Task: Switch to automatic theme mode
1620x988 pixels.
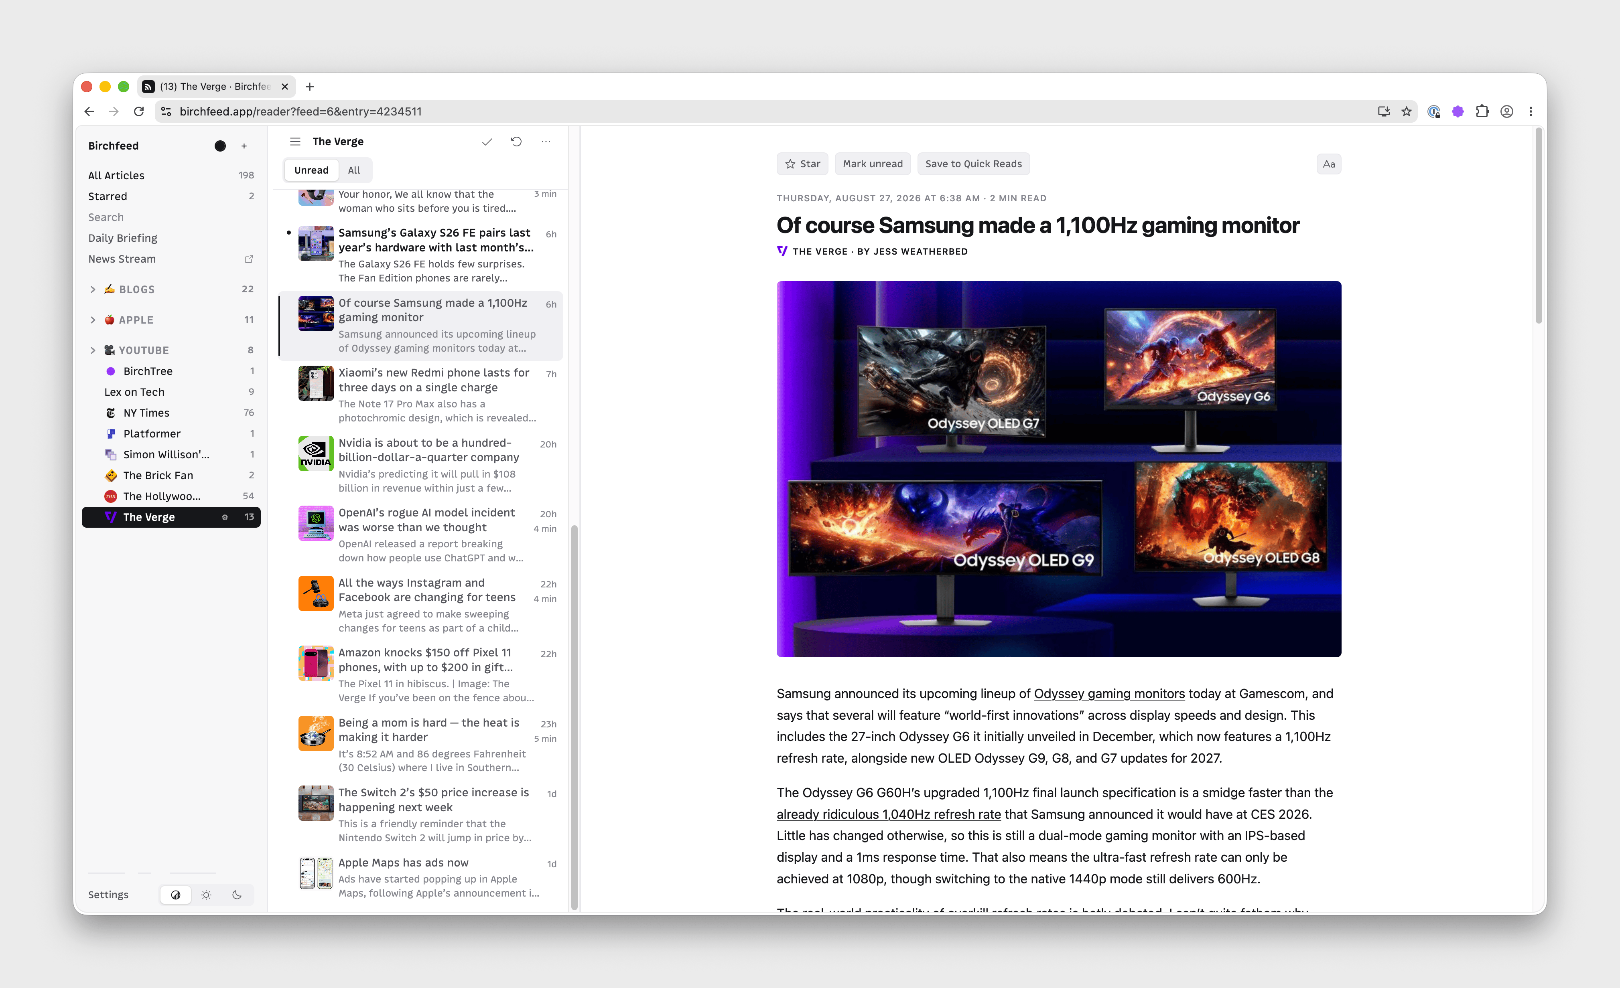Action: [x=176, y=895]
